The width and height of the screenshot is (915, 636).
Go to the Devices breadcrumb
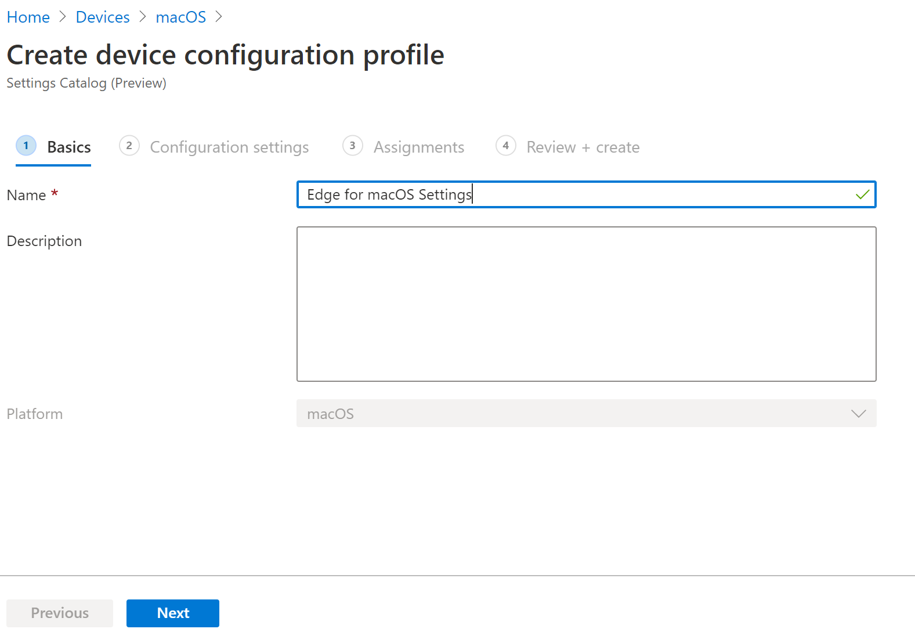tap(103, 17)
